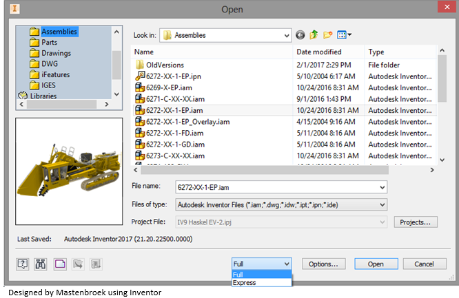
Task: Click the 6269-X-EP.iam assembly icon
Action: click(140, 87)
